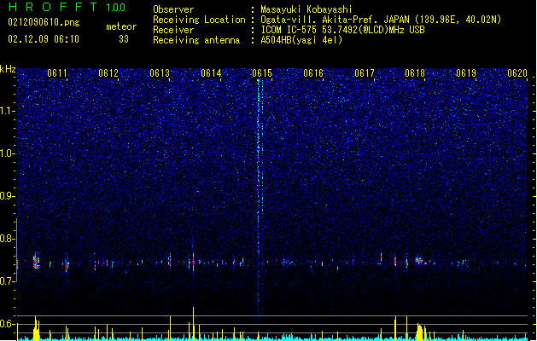Screen dimensions: 537x341
Task: Click the 0612 time marker
Action: 108,72
